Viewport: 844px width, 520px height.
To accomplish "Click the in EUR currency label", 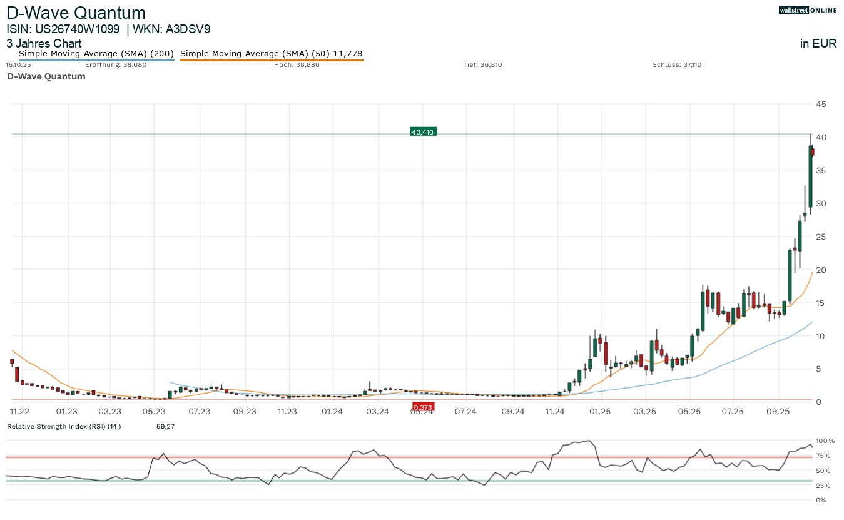I will (818, 44).
